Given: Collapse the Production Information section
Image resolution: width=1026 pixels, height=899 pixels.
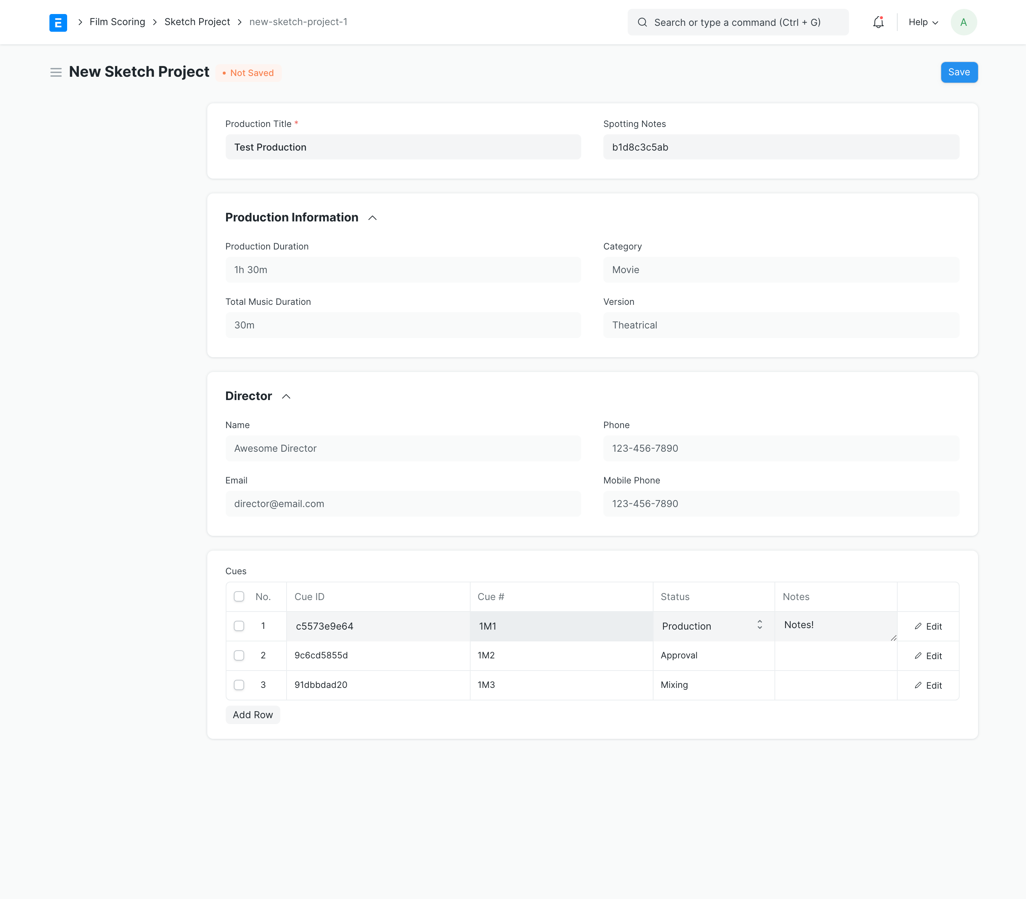Looking at the screenshot, I should [x=372, y=218].
